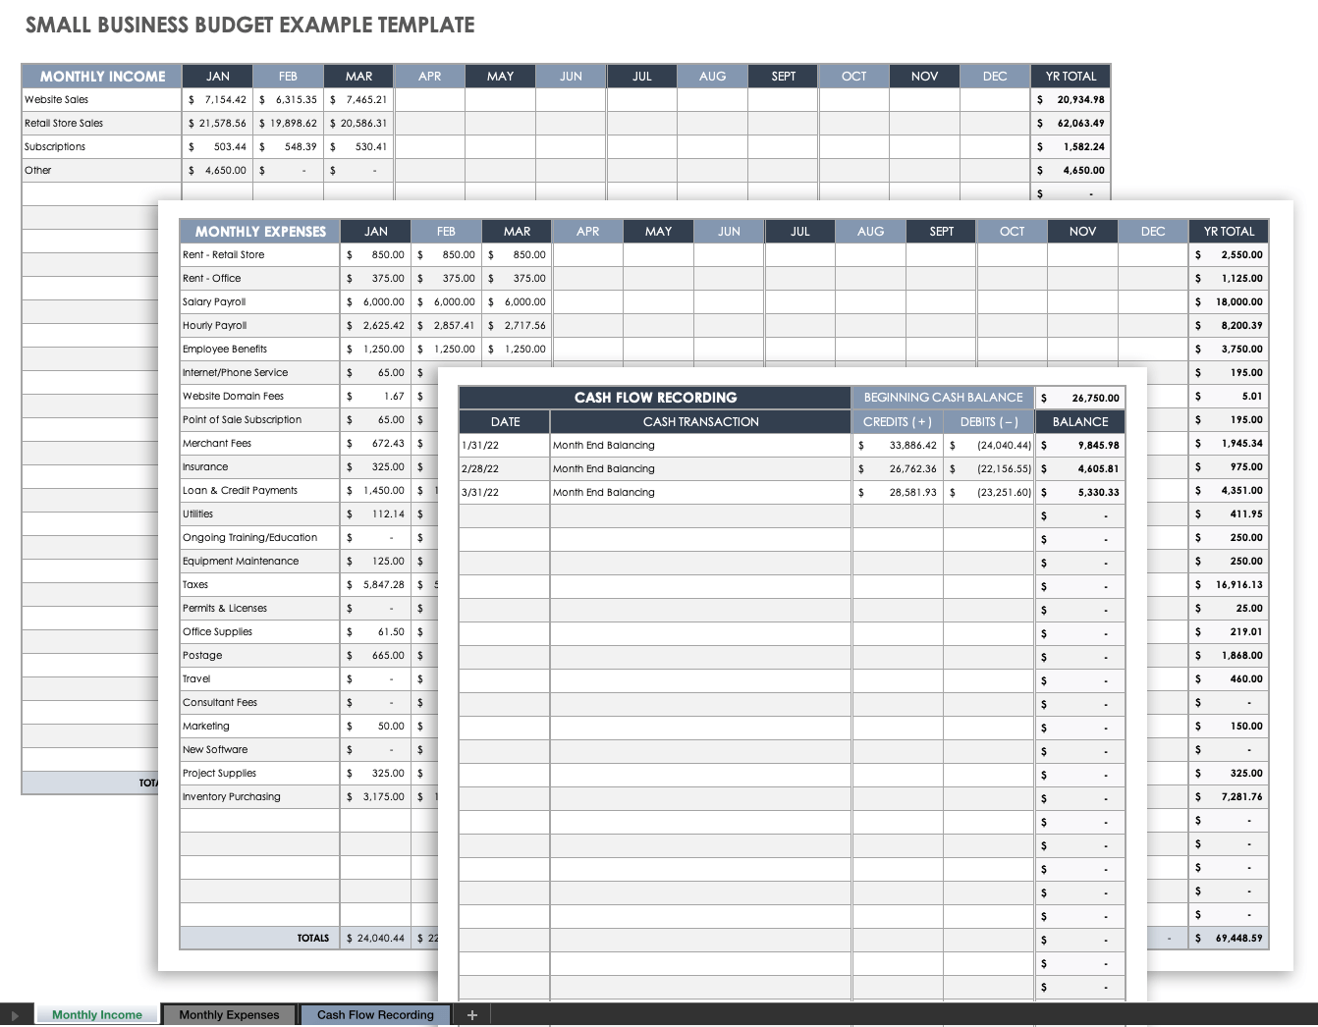Click expenses yearly grand total 69,448.59

tap(1229, 938)
